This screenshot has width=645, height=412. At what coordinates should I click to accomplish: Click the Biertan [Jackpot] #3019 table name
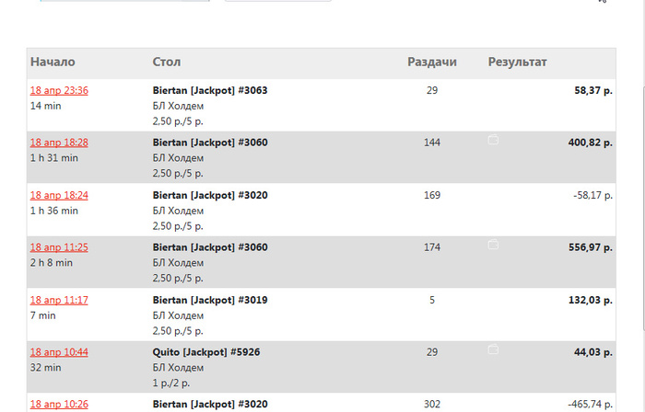click(x=210, y=300)
